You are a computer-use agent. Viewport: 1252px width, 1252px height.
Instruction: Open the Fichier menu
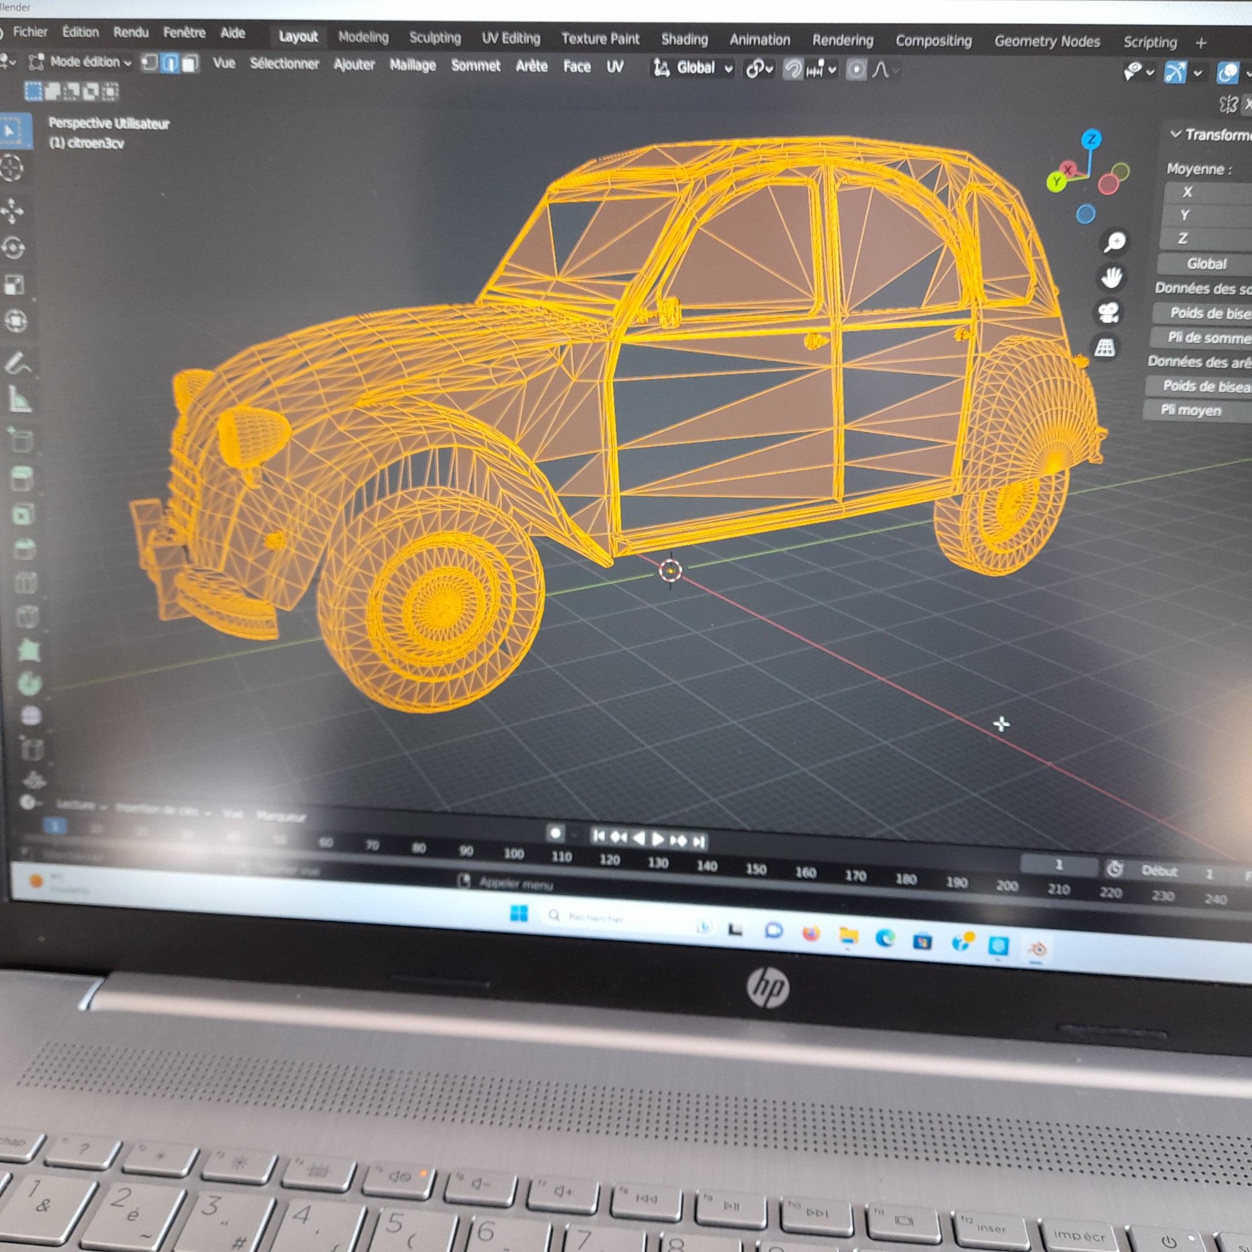point(31,32)
